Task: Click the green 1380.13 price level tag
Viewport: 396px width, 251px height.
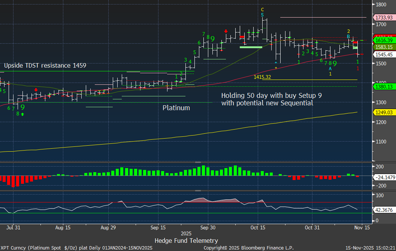Action: [x=384, y=87]
